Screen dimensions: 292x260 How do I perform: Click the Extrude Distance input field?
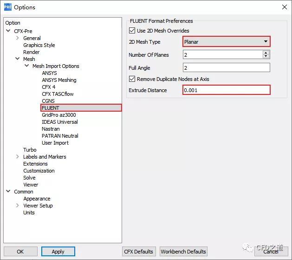[x=226, y=90]
